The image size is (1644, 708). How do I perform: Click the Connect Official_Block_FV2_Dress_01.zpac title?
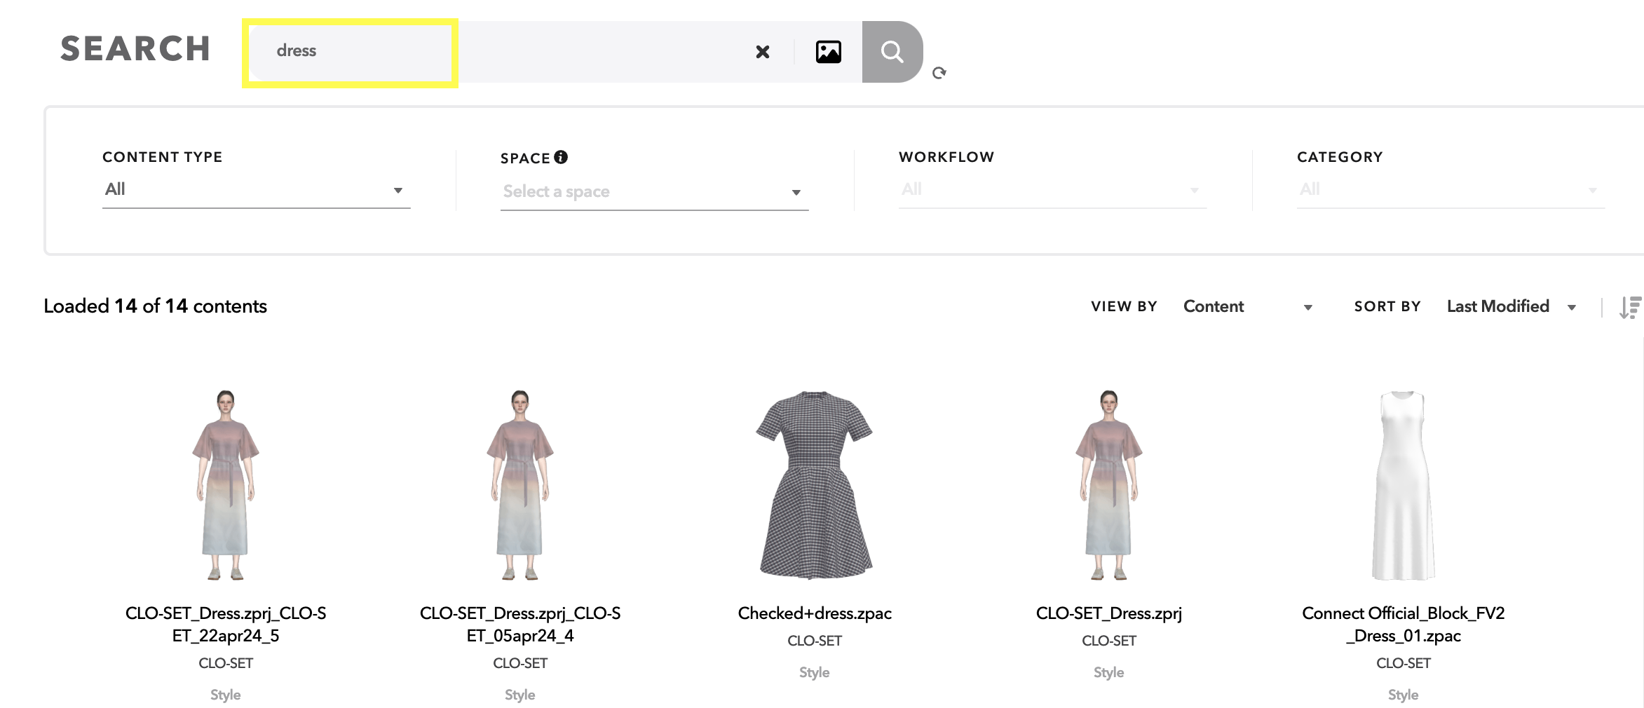(x=1404, y=625)
